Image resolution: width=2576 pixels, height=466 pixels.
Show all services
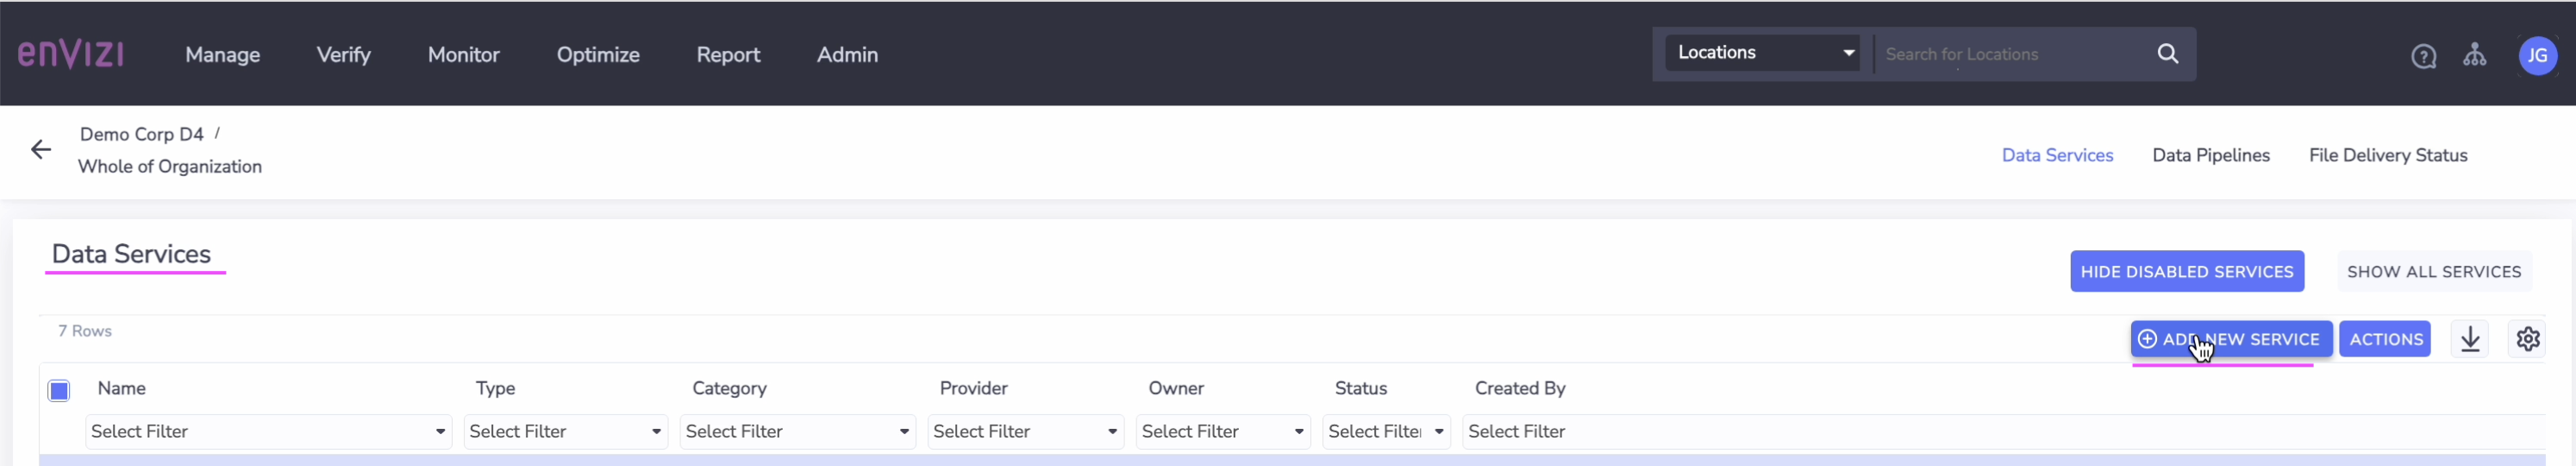pyautogui.click(x=2433, y=272)
